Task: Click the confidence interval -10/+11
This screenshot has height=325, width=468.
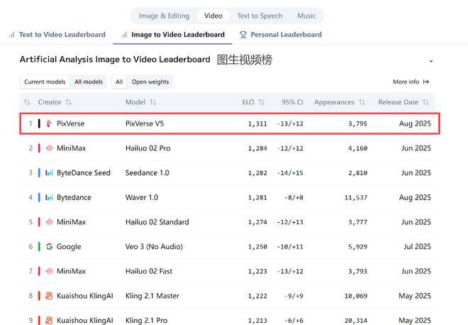Action: [x=290, y=247]
